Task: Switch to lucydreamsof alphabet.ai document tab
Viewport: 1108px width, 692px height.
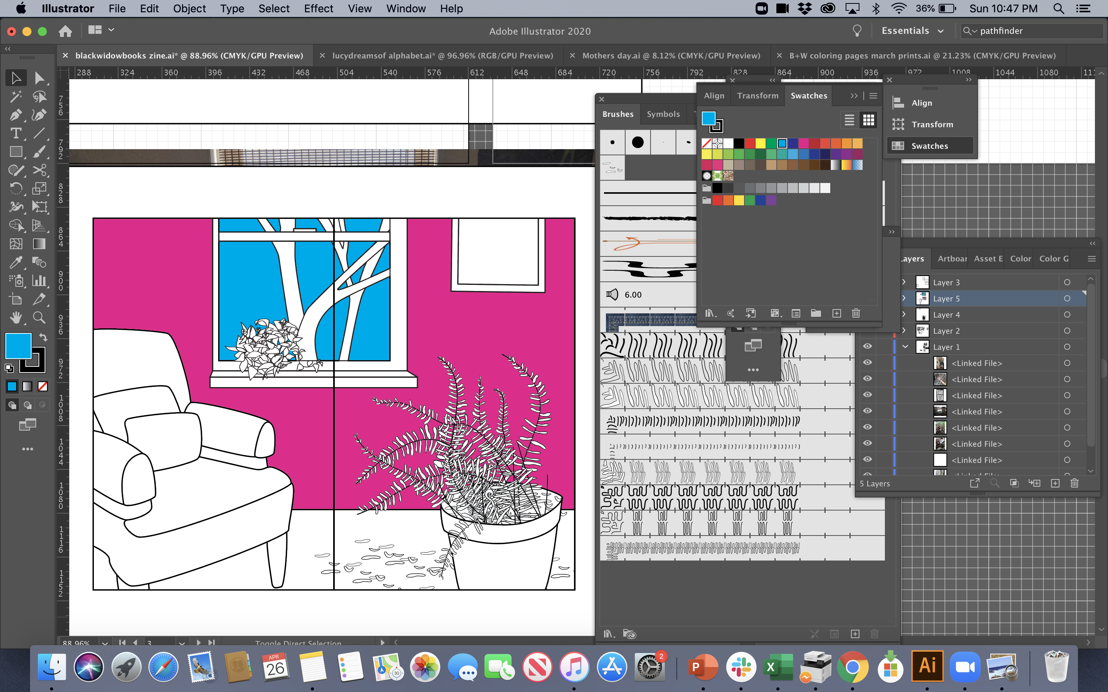Action: click(x=442, y=55)
